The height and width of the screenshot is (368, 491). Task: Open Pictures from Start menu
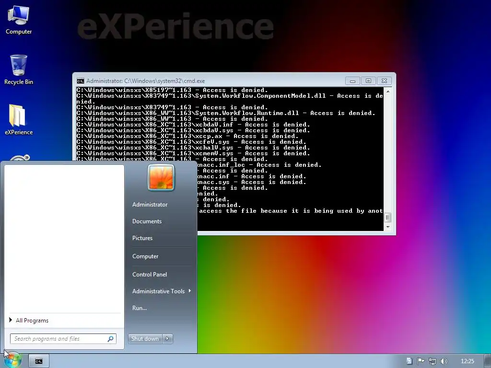point(142,238)
